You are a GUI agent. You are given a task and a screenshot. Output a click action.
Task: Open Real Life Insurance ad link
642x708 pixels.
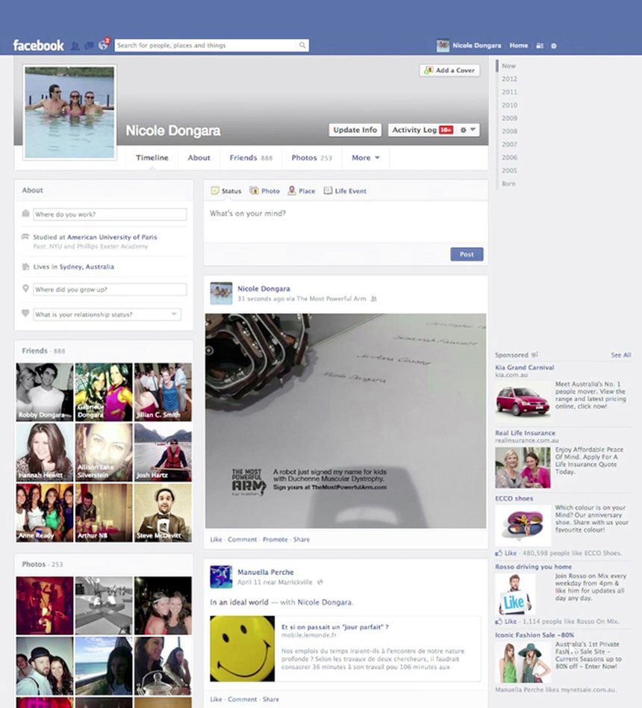click(525, 433)
